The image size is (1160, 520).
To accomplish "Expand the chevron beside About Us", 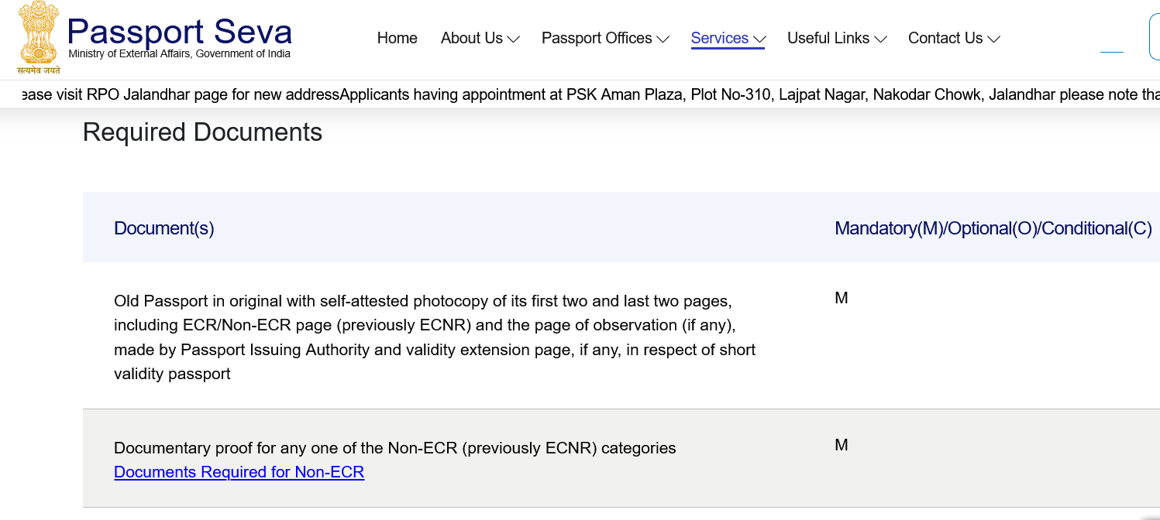I will click(x=513, y=39).
